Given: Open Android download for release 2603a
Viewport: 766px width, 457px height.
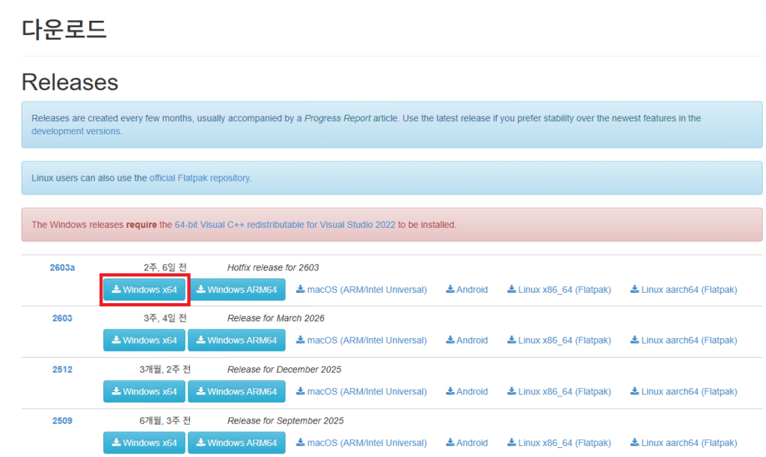Looking at the screenshot, I should point(467,290).
